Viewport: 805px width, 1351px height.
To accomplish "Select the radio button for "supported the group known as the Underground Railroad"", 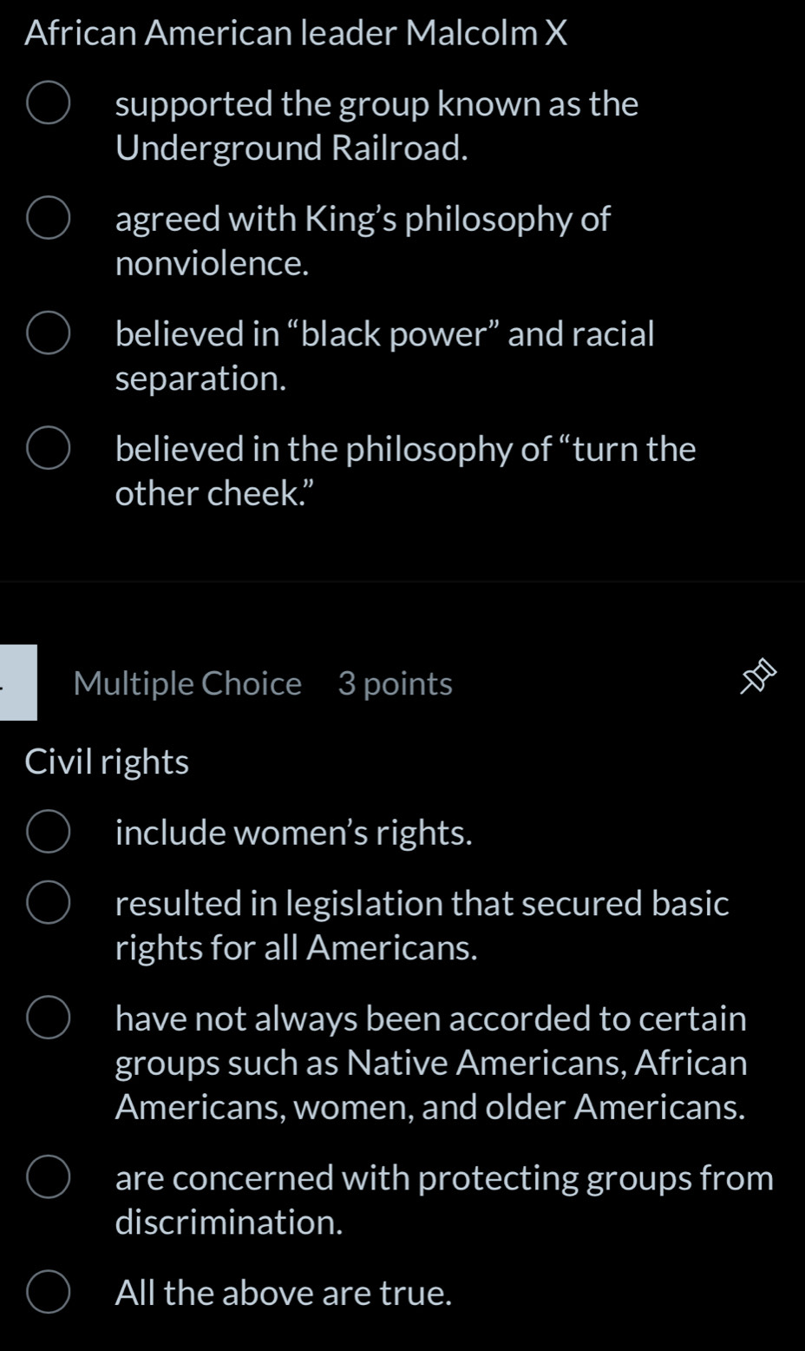I will pos(49,103).
